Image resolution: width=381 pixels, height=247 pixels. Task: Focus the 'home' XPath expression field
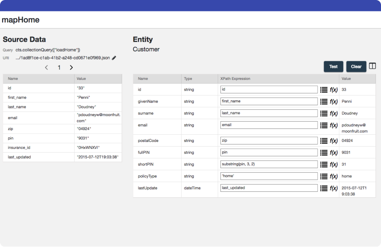[269, 176]
